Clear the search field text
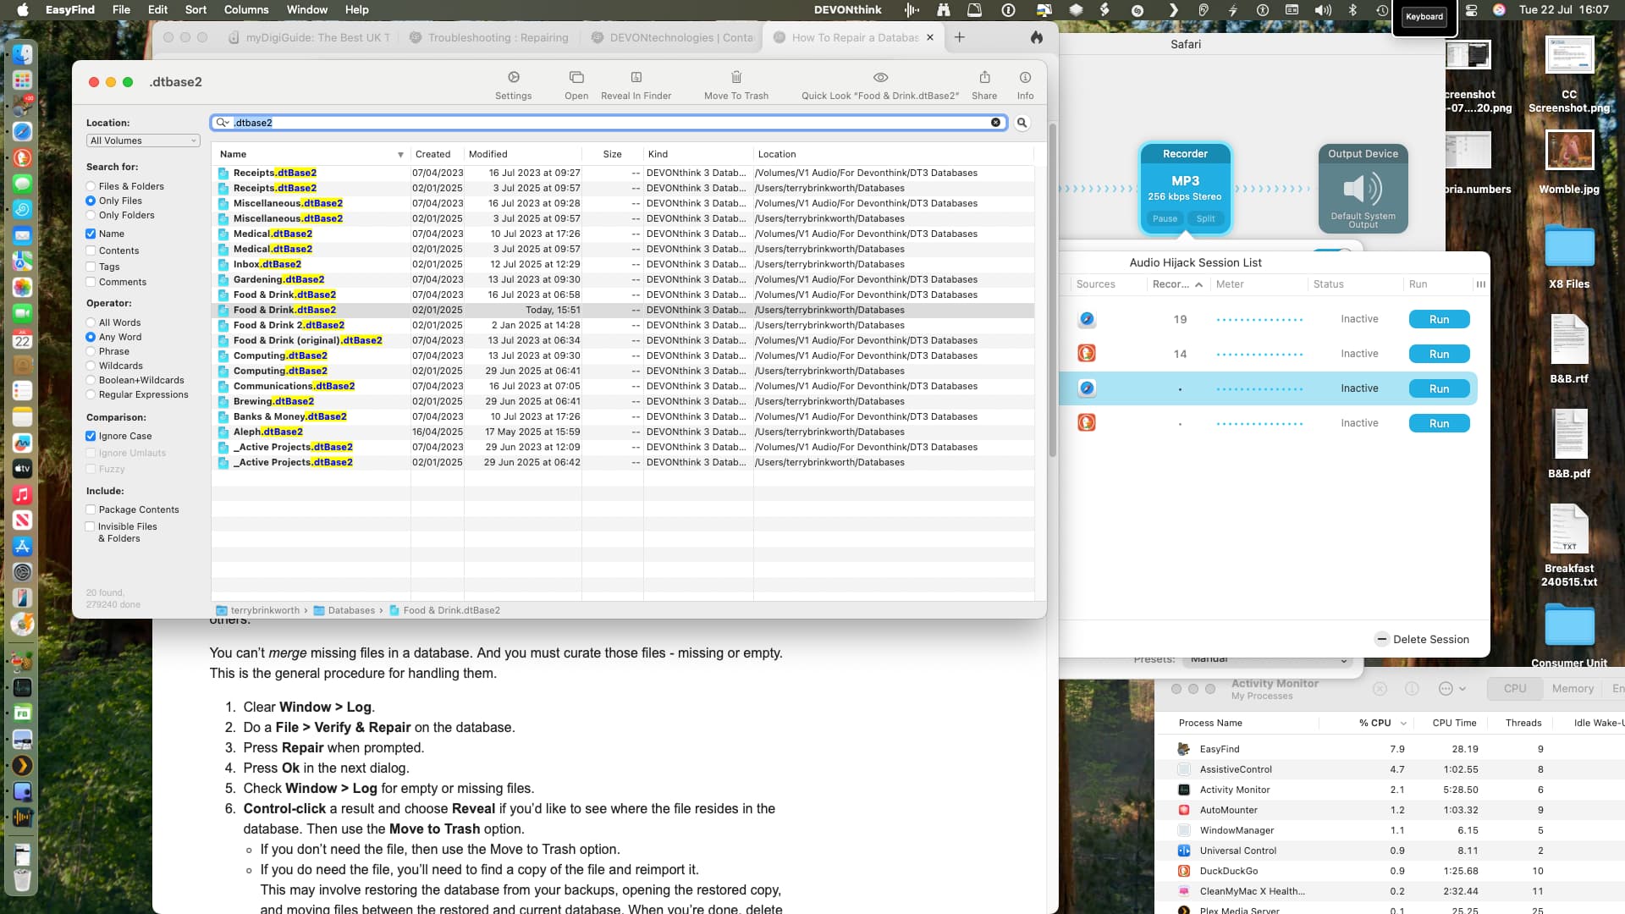1625x914 pixels. click(995, 123)
